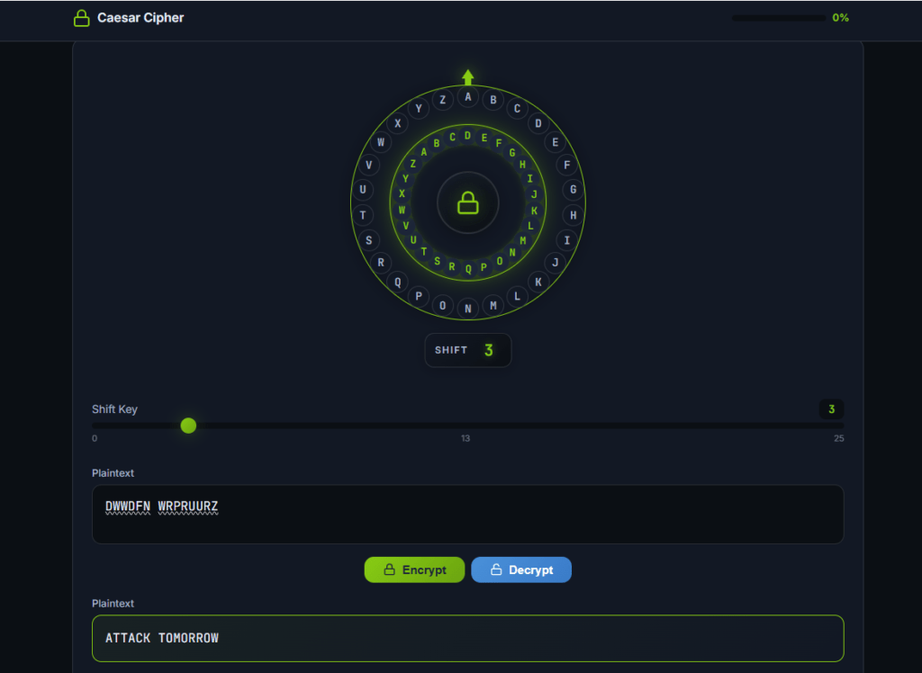Select outer ring letter A on the wheel

[467, 97]
